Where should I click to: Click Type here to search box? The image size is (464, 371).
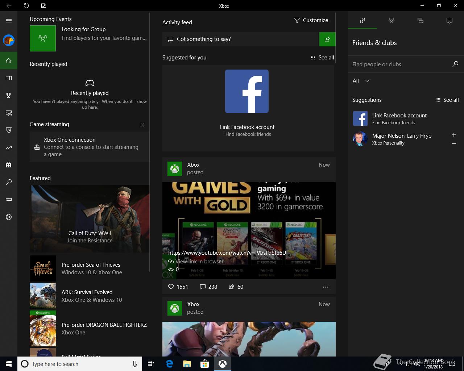click(x=80, y=364)
